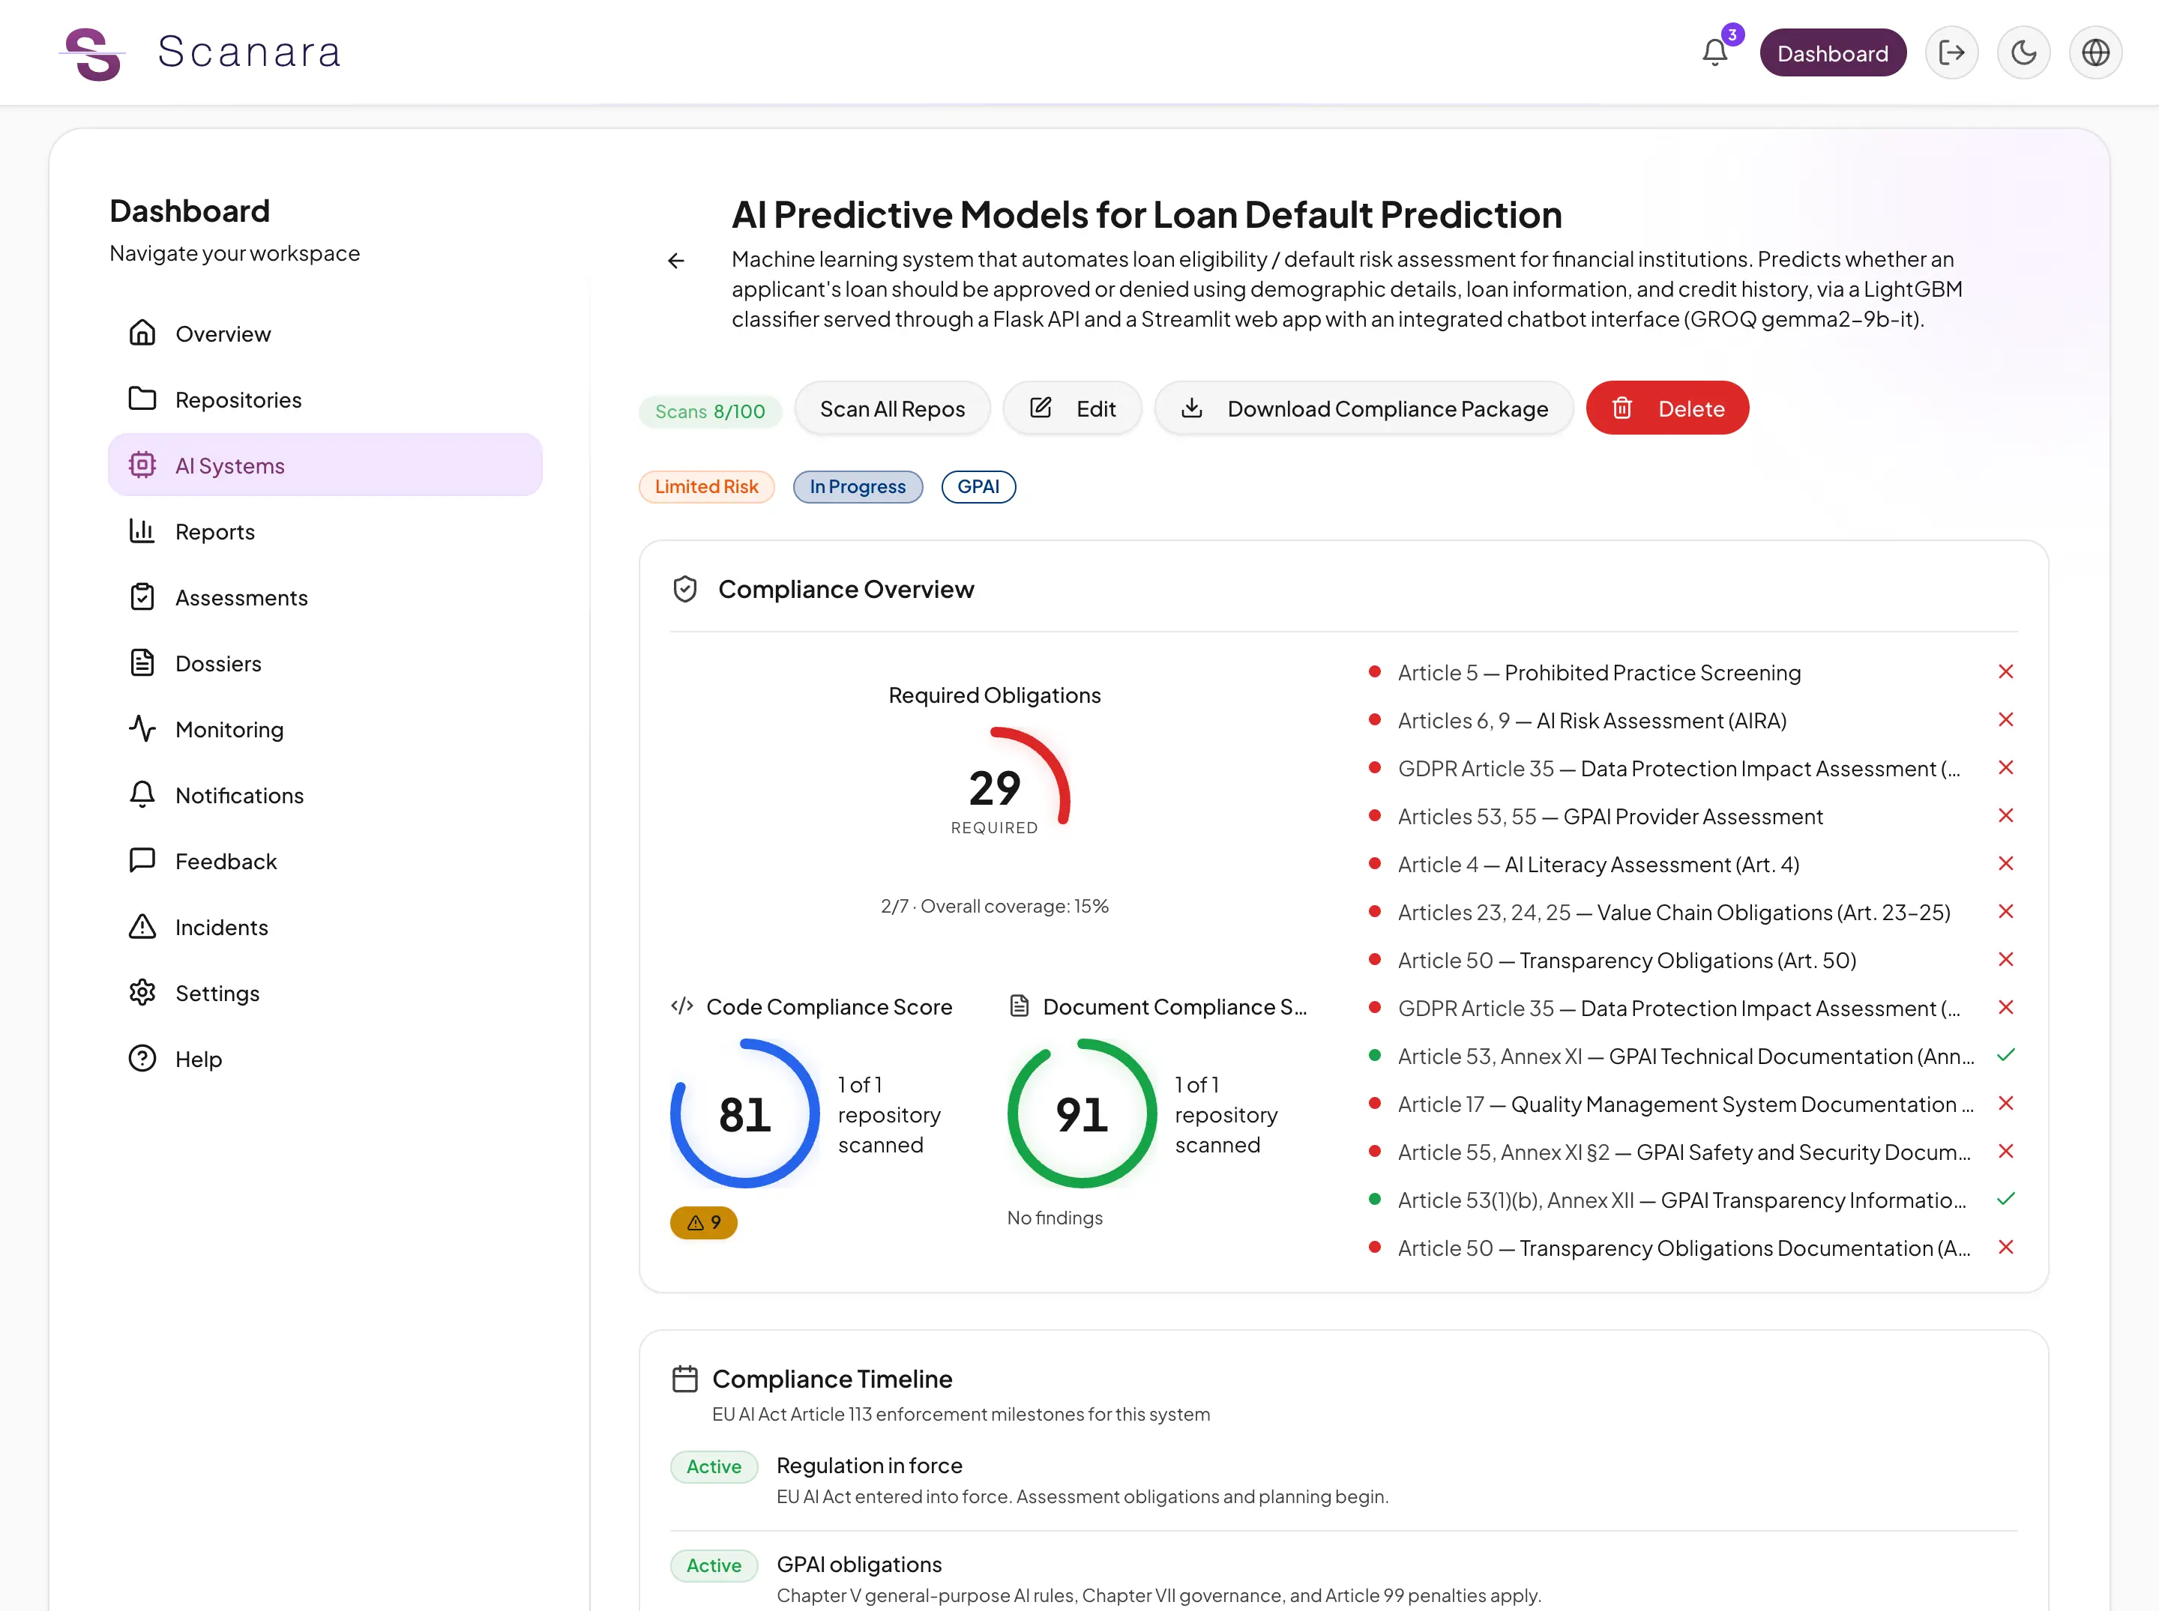Click the warning badge showing 9

(x=703, y=1223)
